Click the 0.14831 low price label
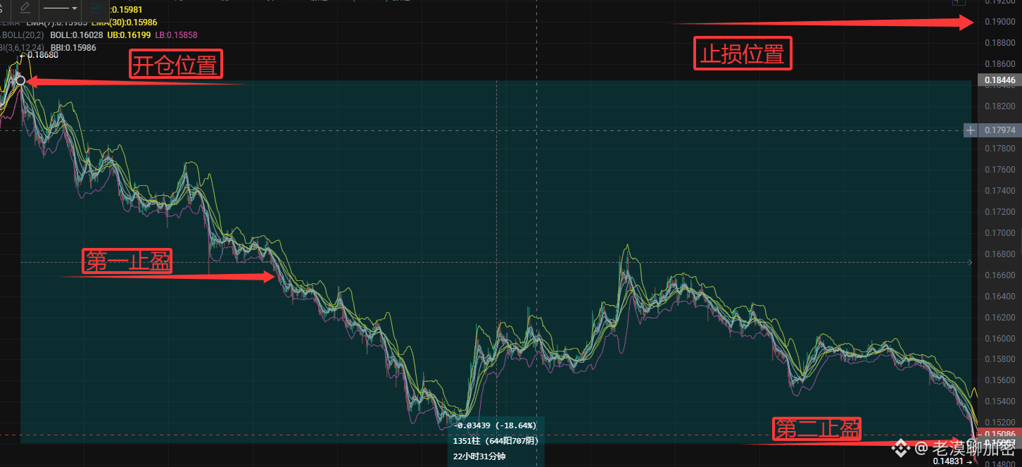Viewport: 1022px width, 467px height. 952,462
